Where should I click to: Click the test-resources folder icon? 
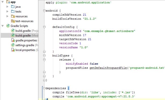click(x=13, y=21)
